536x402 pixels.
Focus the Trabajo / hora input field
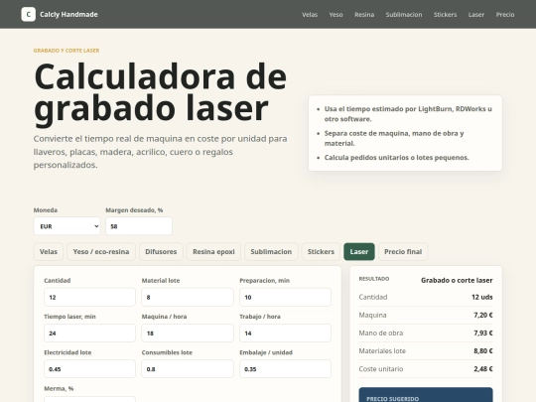click(x=285, y=333)
